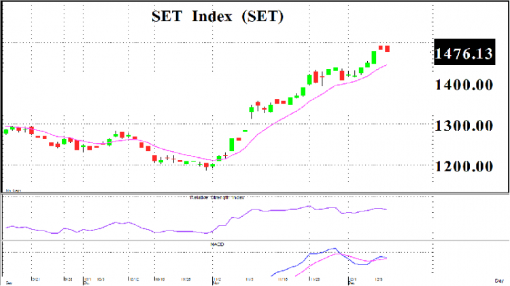Click the purple RSI line end
Screen dimensions: 510x286
[386, 209]
